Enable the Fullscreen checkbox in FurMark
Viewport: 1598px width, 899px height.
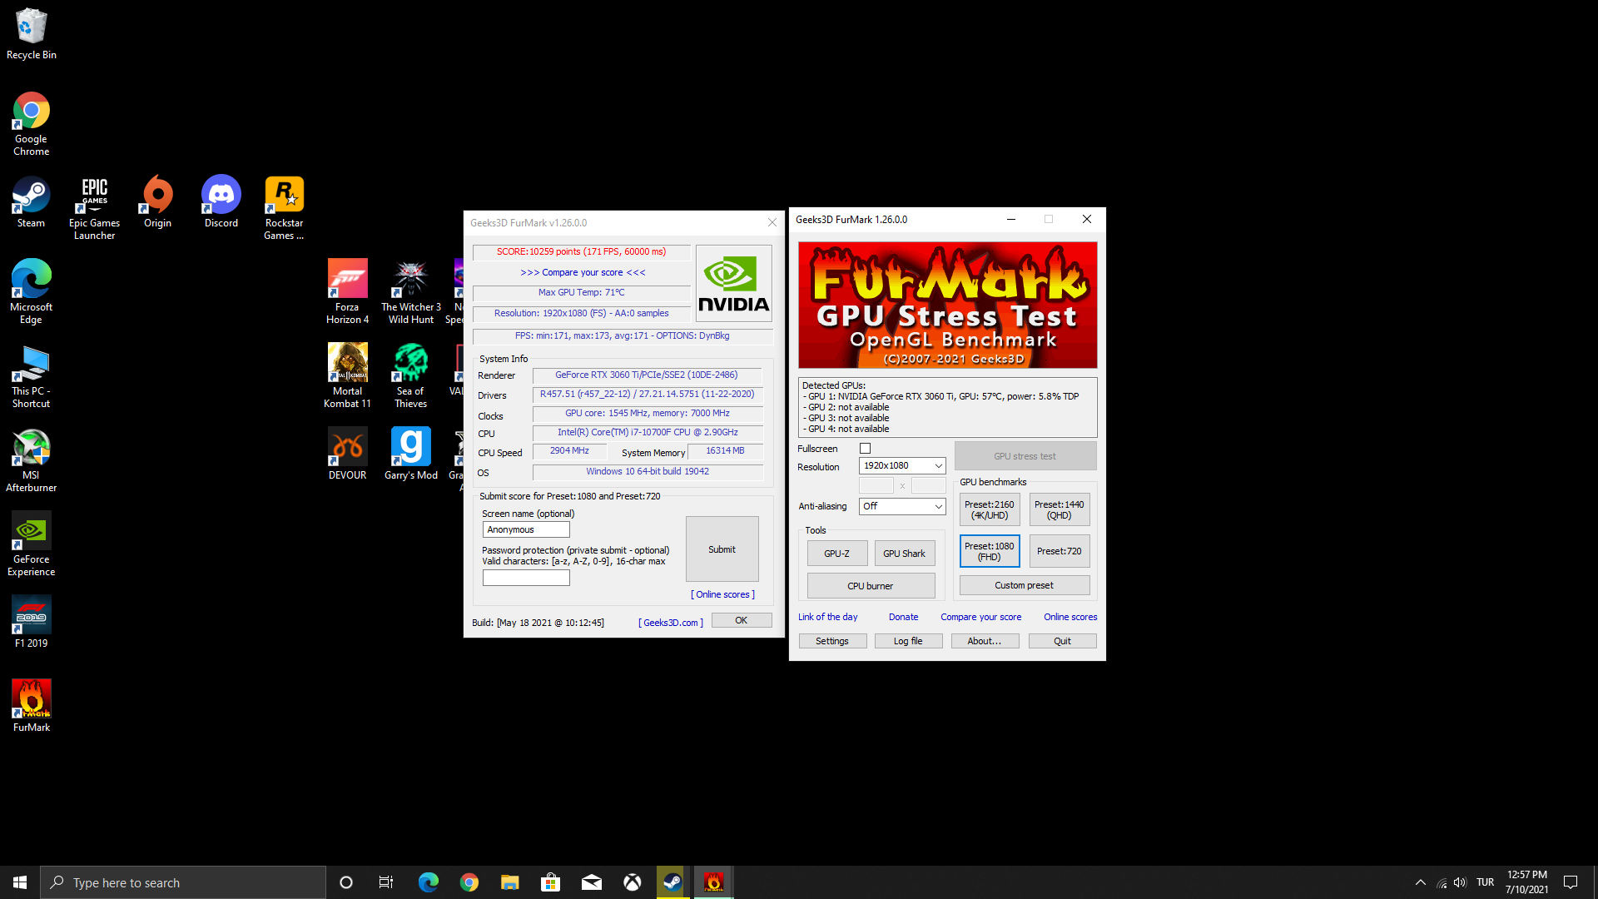(866, 449)
